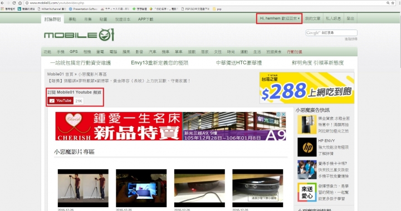The height and width of the screenshot is (211, 401).
Task: Open the 相機 category menu
Action: (x=87, y=52)
